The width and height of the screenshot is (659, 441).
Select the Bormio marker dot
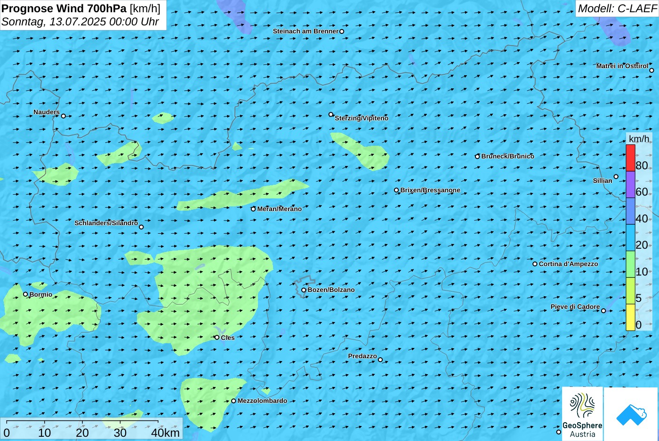[25, 294]
